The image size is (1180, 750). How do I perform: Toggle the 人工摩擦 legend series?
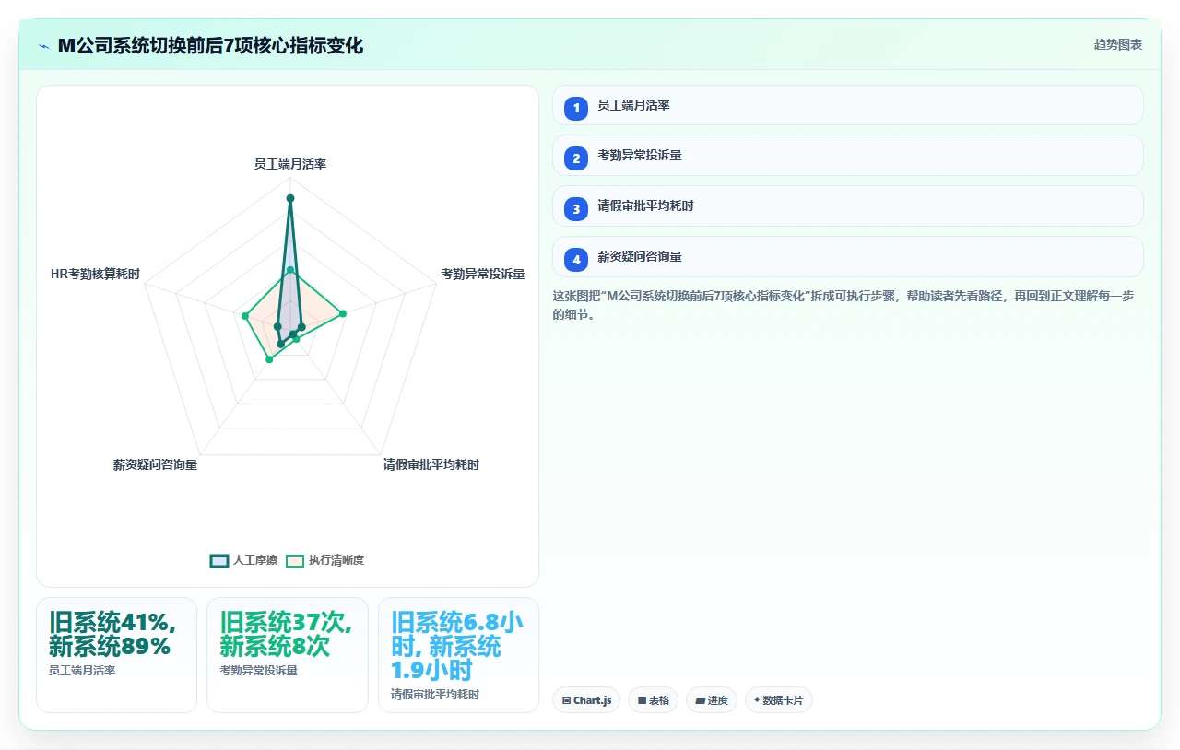243,560
